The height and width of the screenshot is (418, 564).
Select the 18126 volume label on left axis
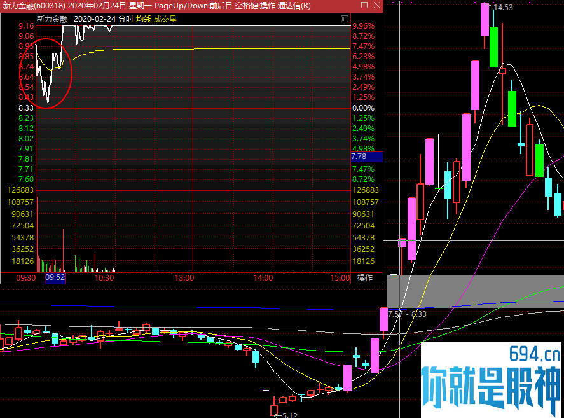click(x=23, y=261)
